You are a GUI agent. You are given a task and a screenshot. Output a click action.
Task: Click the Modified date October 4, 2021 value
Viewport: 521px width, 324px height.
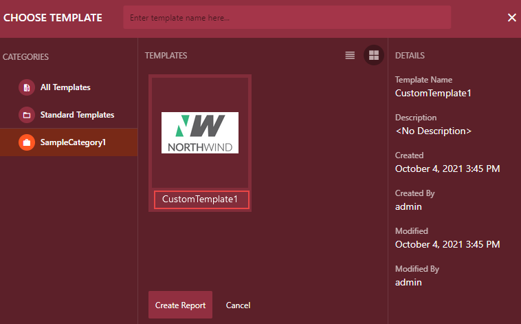(447, 244)
